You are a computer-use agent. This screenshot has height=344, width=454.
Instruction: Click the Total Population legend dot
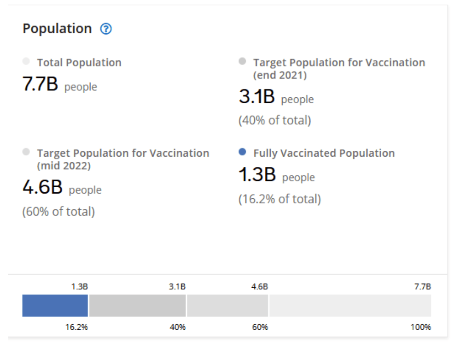(x=26, y=61)
